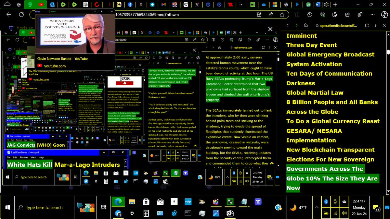Screen dimensions: 390x219
Task: Open the 48°F weather widget in inner taskbar
Action: point(215,177)
